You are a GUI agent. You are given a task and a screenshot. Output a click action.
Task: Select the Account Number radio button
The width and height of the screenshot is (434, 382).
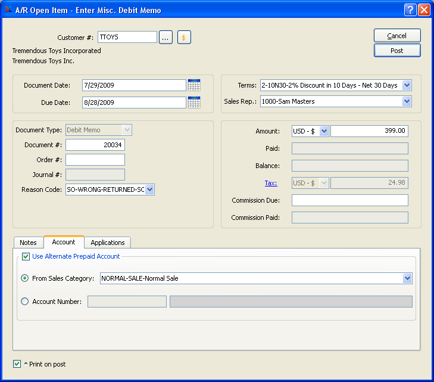coord(25,302)
